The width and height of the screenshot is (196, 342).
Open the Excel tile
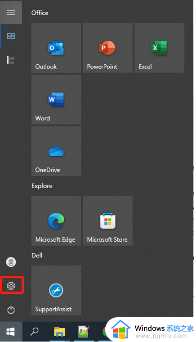point(160,48)
